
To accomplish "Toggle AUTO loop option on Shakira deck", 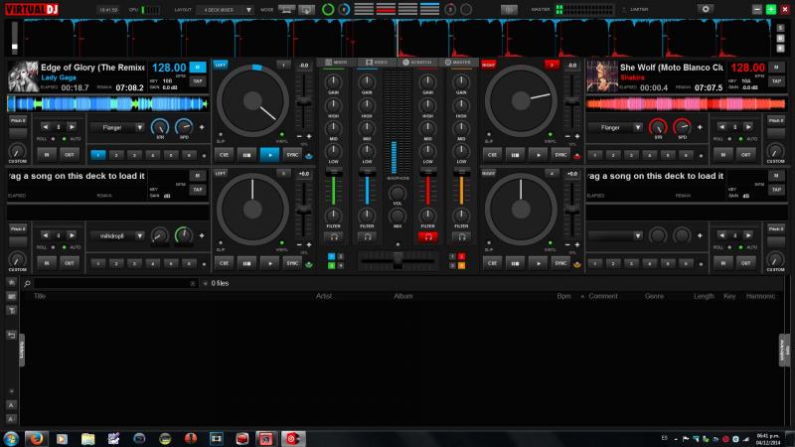I will (x=740, y=139).
